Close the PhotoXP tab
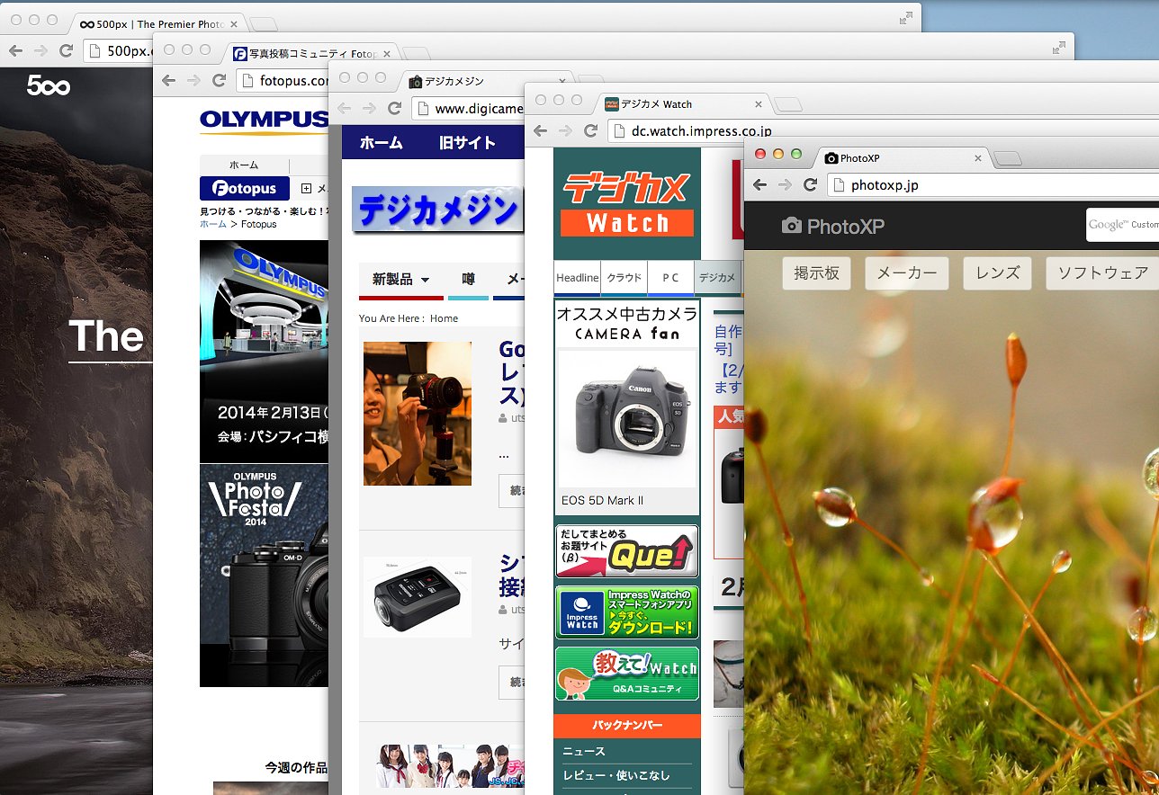Screen dimensions: 1159x795 point(978,158)
